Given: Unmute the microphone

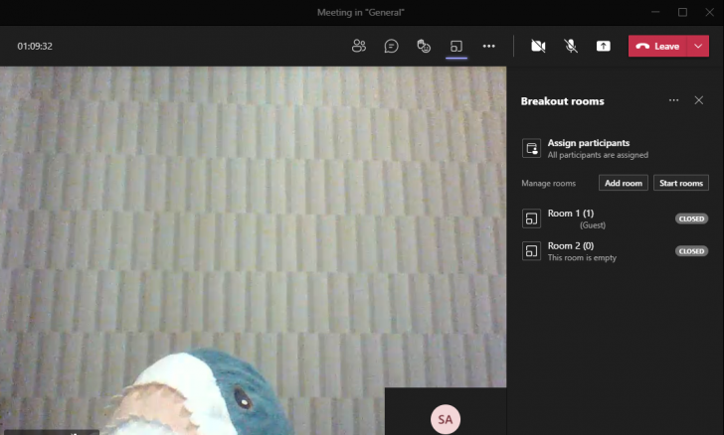Looking at the screenshot, I should coord(571,46).
